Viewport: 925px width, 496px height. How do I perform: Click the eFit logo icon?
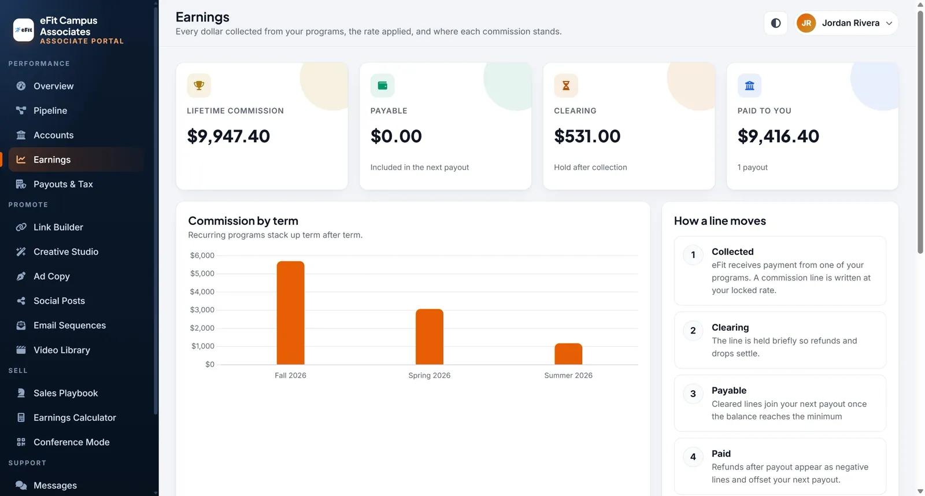24,30
